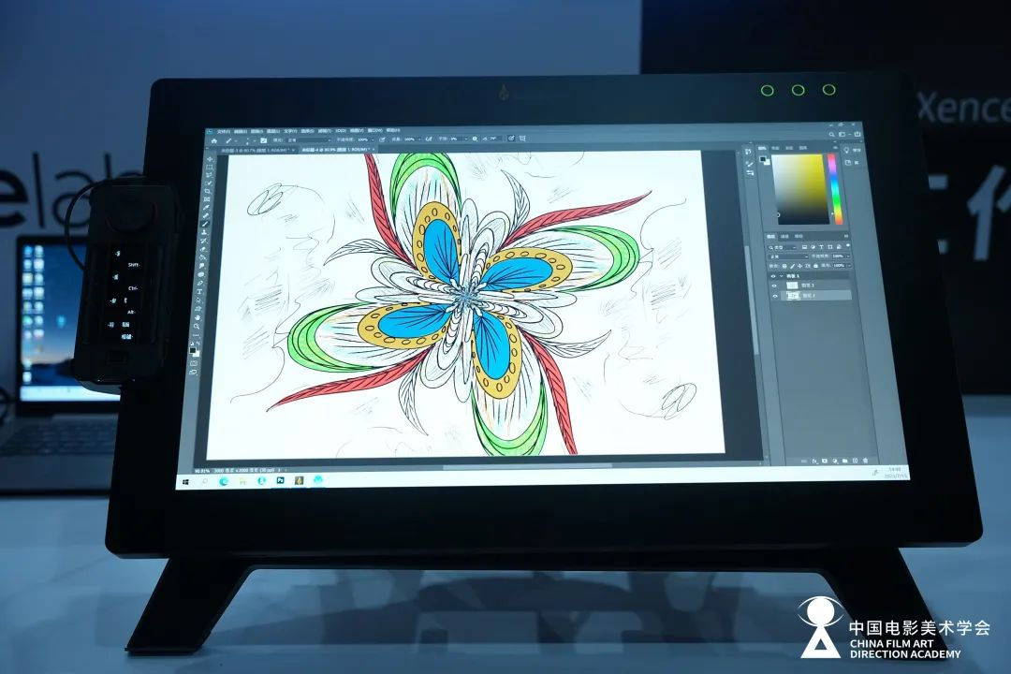The image size is (1011, 674).
Task: Open the layer blend mode dropdown
Action: (x=788, y=256)
